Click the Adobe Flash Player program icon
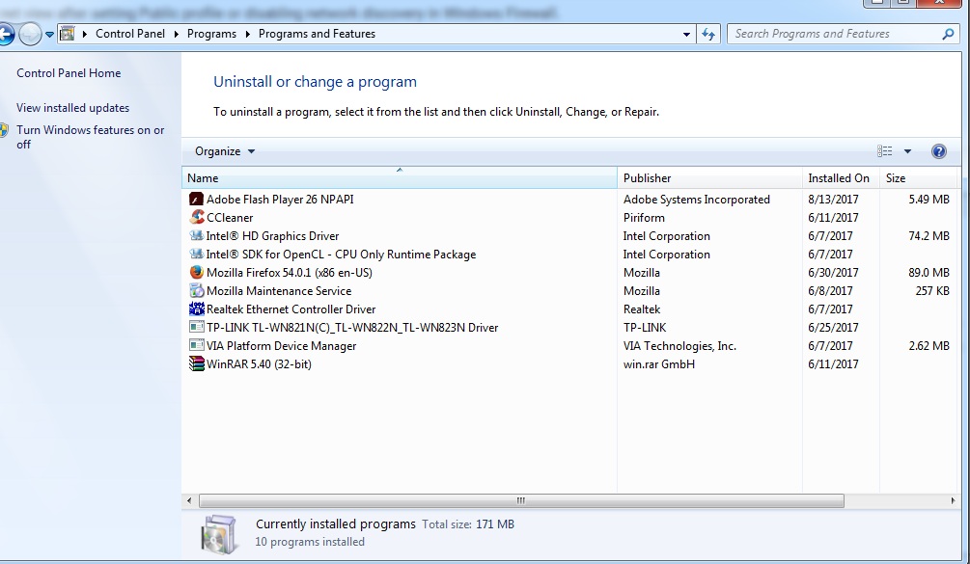 coord(196,199)
